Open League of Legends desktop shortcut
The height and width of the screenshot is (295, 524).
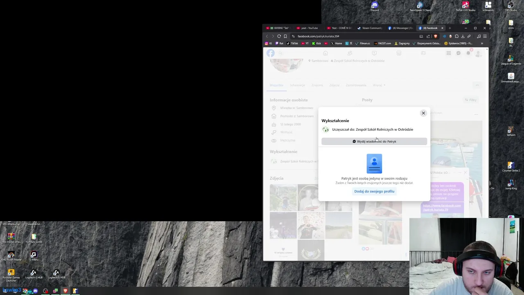tap(511, 60)
